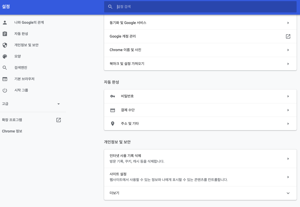The width and height of the screenshot is (300, 207).
Task: Open 인터넷 사용 기록 삭제 dialog
Action: point(200,159)
